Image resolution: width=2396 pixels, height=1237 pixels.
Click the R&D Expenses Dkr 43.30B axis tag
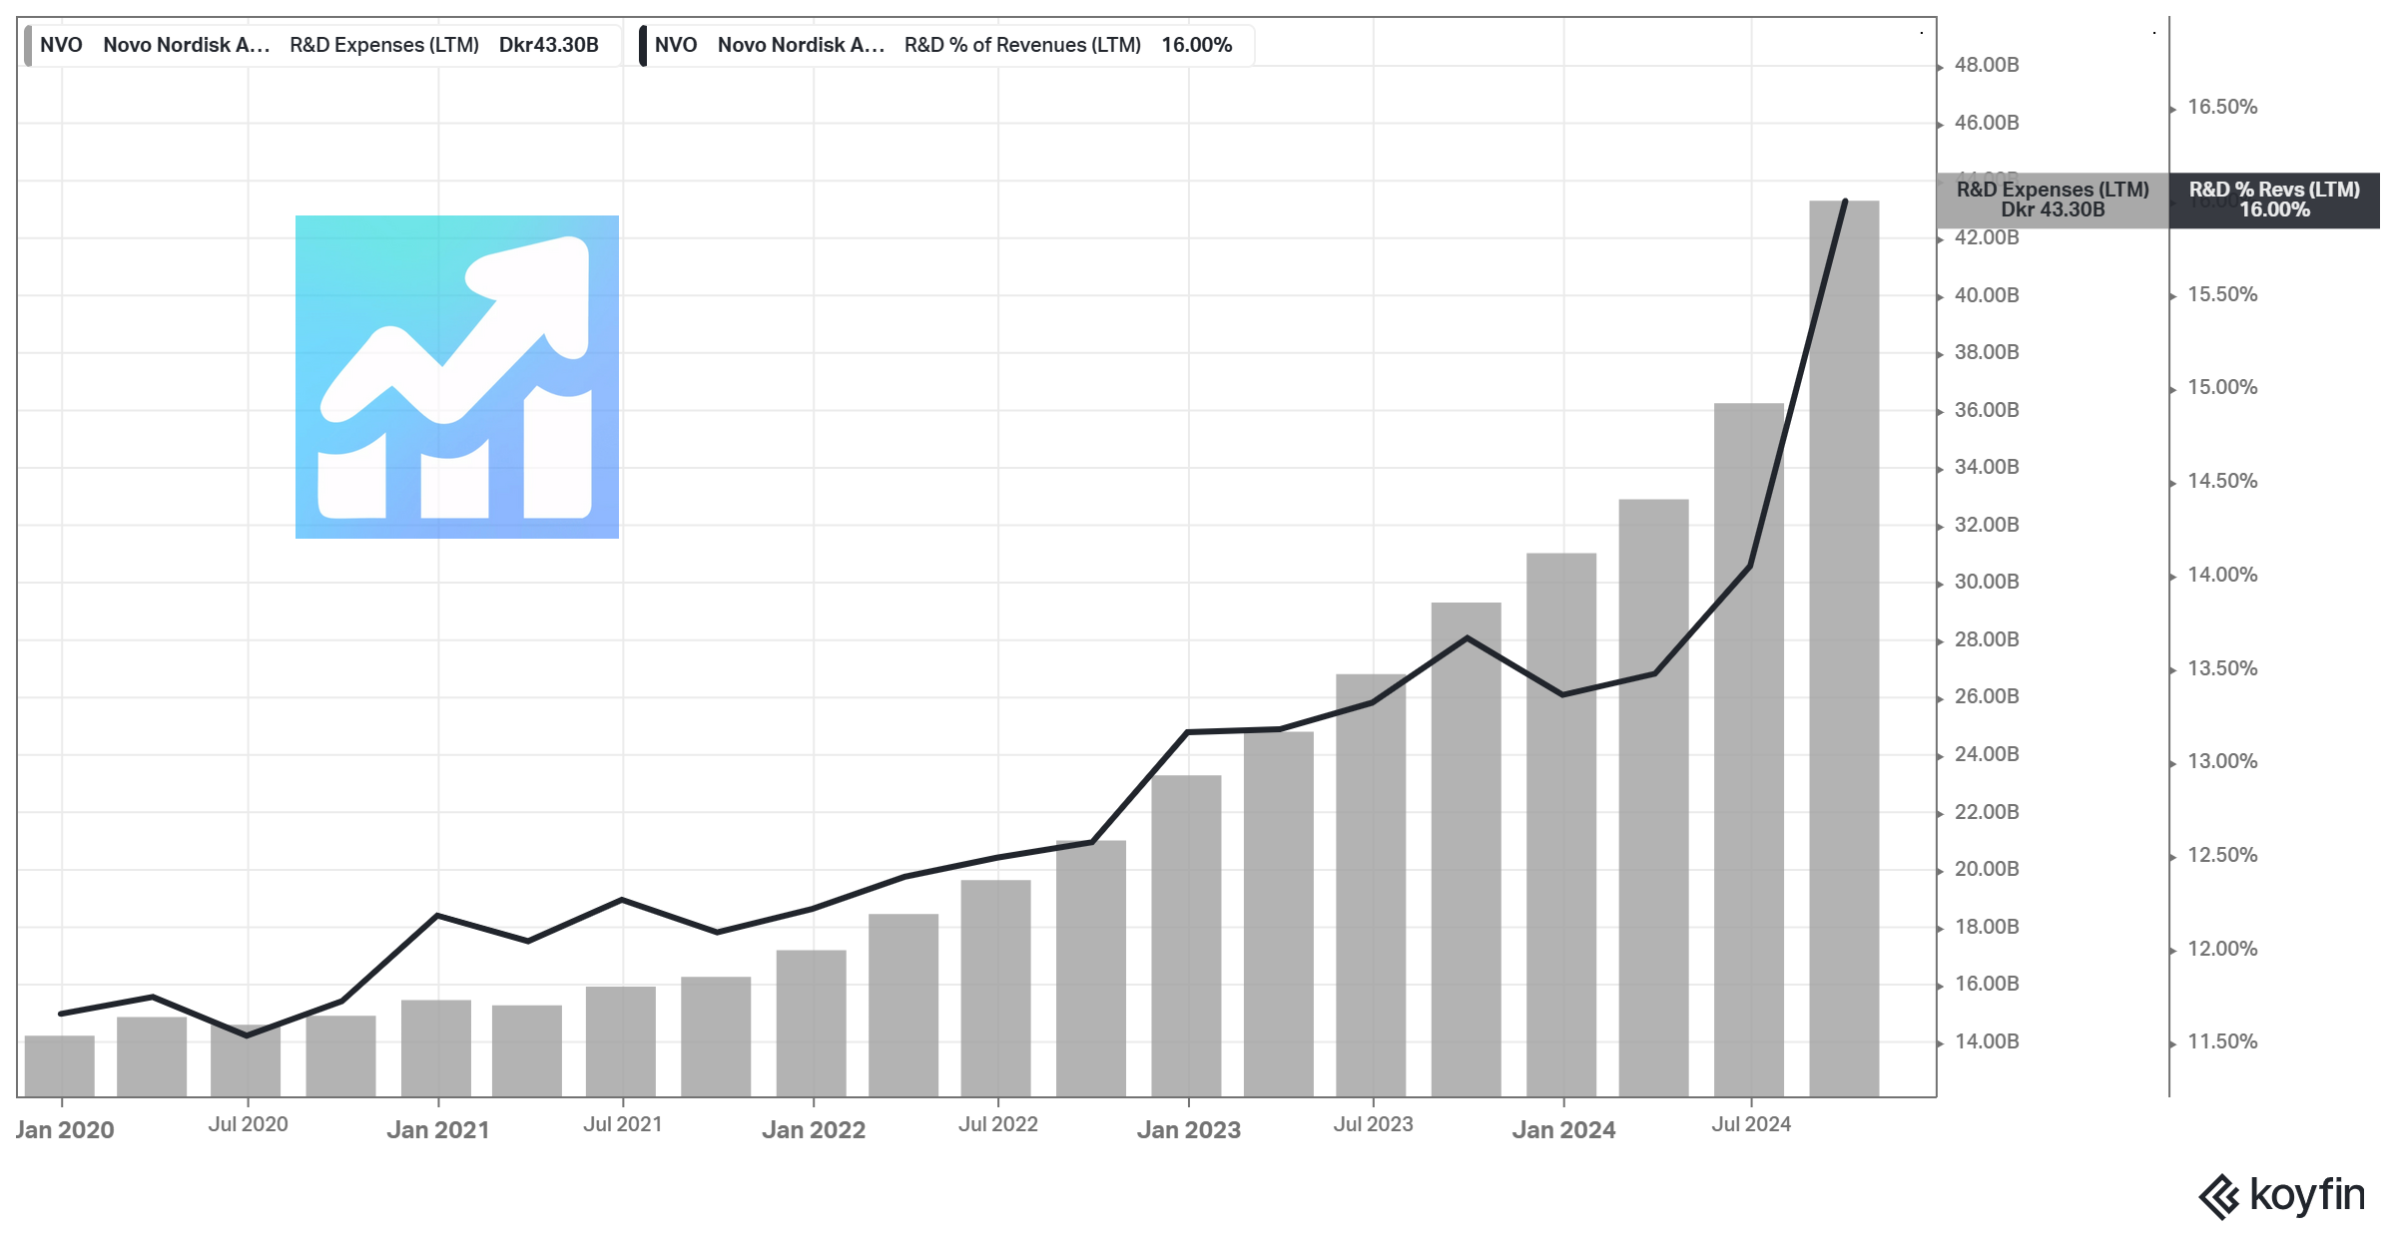tap(2053, 200)
